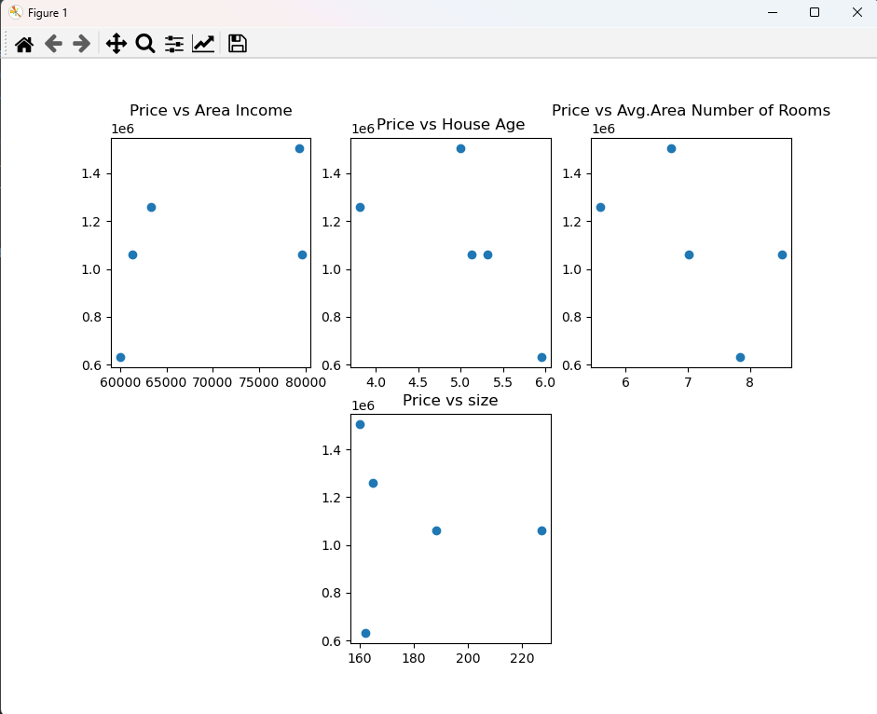Go forward to the next view
The image size is (877, 714).
pyautogui.click(x=82, y=44)
